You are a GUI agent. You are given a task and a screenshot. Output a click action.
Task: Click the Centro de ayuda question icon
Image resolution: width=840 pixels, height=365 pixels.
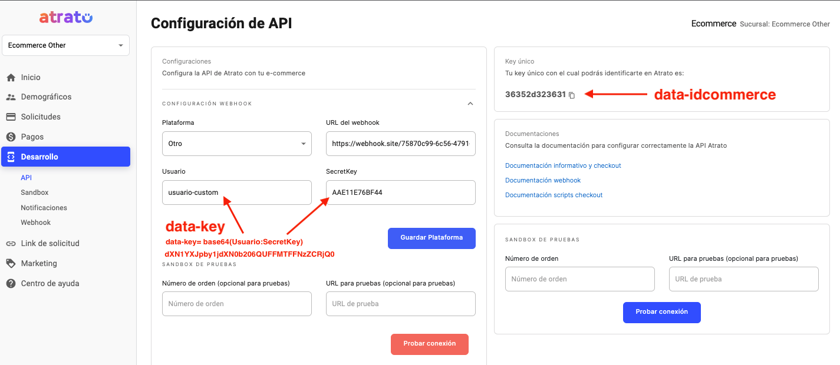coord(11,283)
